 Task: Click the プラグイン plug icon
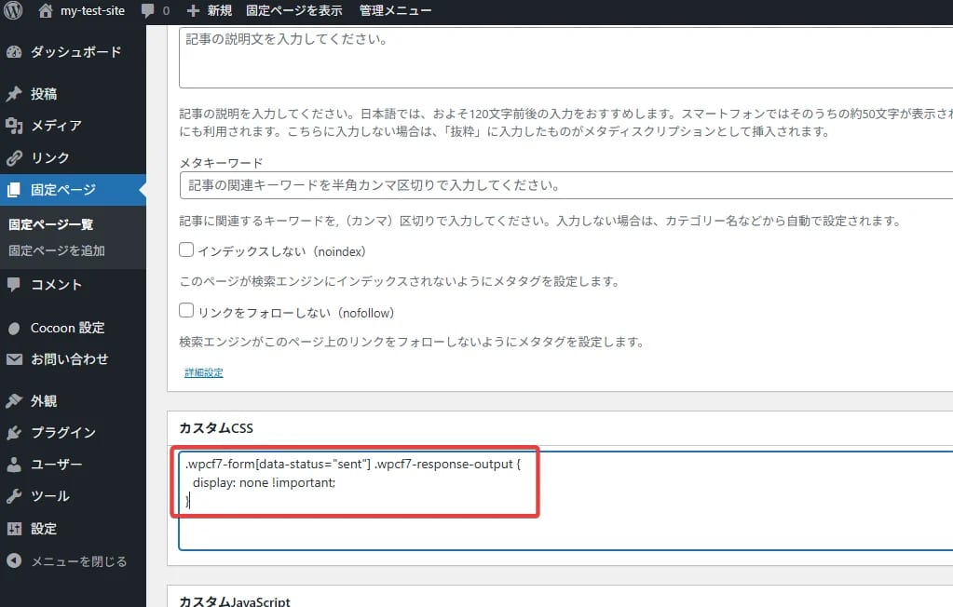click(22, 432)
